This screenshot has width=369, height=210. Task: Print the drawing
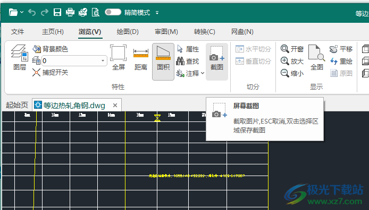[70, 12]
